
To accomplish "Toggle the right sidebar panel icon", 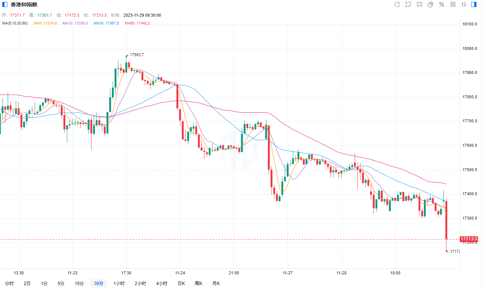I will 474,4.
